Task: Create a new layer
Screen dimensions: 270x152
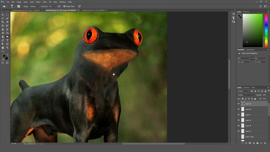Action: (x=261, y=143)
